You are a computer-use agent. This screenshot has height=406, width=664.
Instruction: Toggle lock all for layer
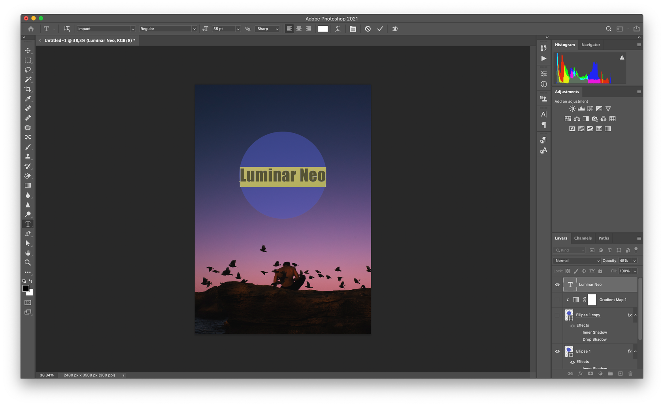pos(600,271)
